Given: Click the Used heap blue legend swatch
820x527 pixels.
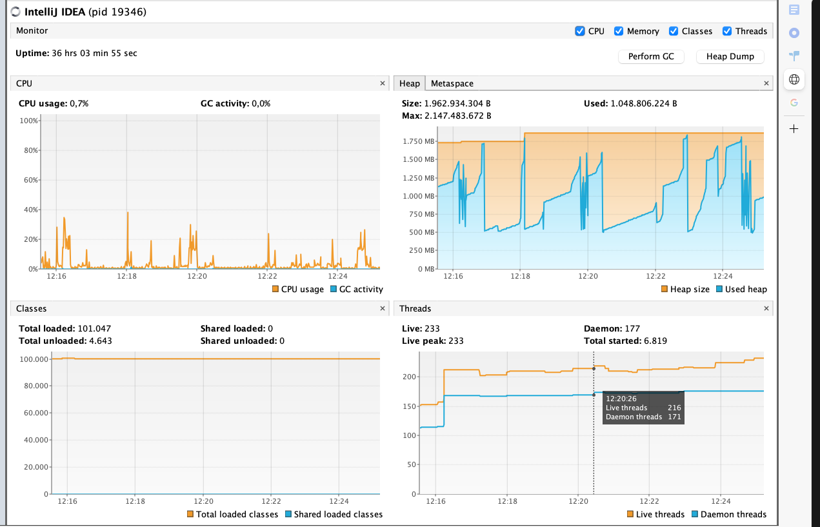Looking at the screenshot, I should coord(719,289).
